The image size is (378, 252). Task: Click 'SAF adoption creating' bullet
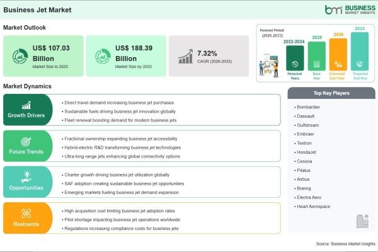pos(124,184)
